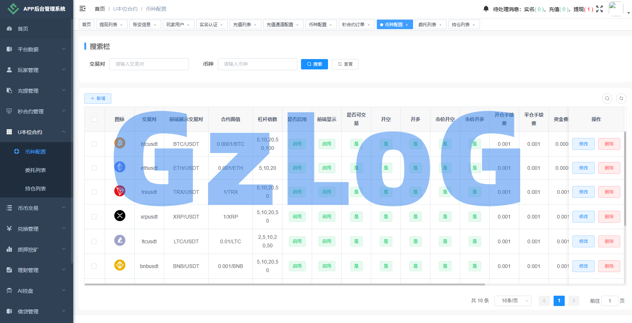The image size is (632, 323).
Task: Check the select-all checkbox in table header
Action: [x=95, y=119]
